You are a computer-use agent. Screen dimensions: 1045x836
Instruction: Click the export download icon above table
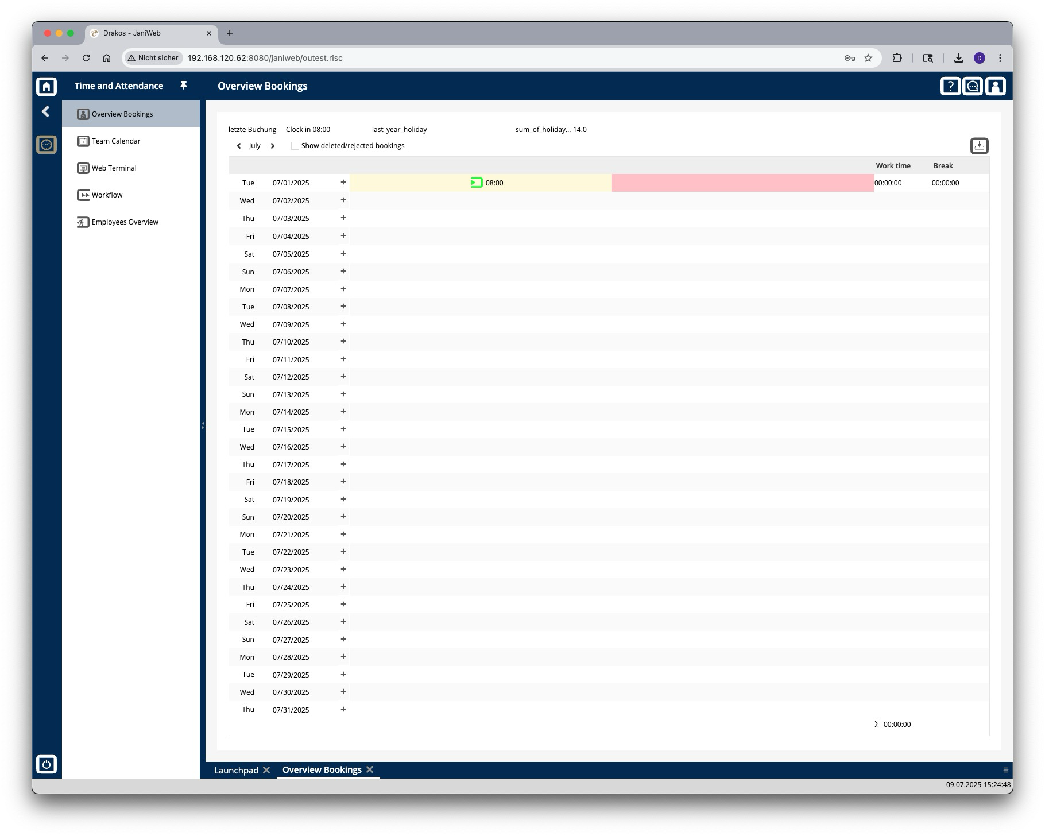click(980, 146)
